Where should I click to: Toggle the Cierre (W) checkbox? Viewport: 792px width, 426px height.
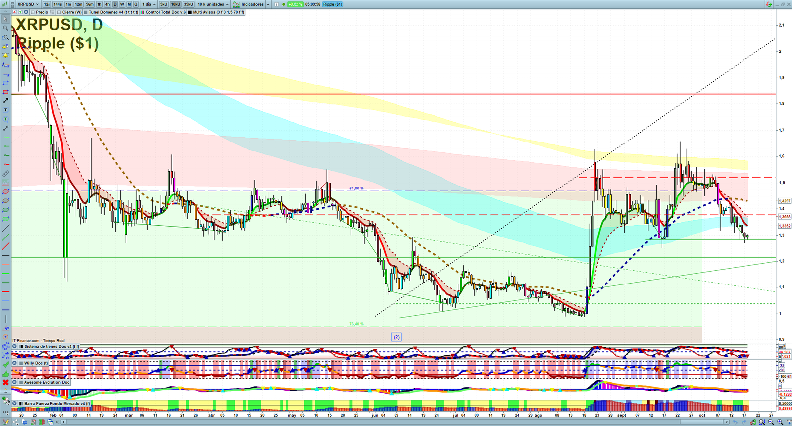click(x=59, y=12)
